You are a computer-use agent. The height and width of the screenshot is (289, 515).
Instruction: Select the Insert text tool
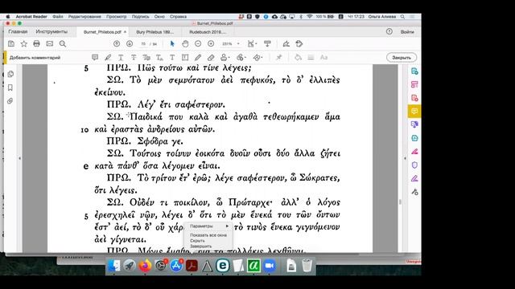pos(159,57)
